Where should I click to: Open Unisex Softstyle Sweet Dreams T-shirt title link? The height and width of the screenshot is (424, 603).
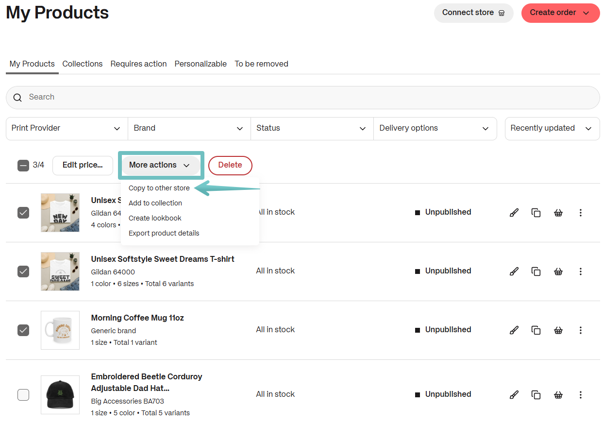[x=163, y=259]
